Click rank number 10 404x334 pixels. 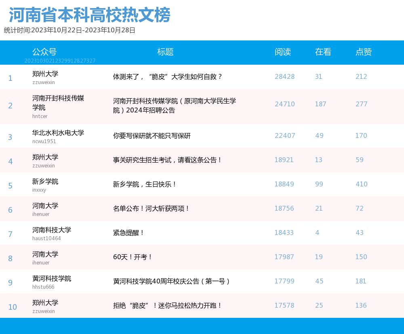coord(13,307)
